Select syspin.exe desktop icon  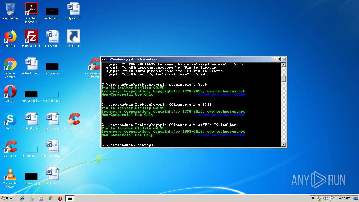coord(73,39)
